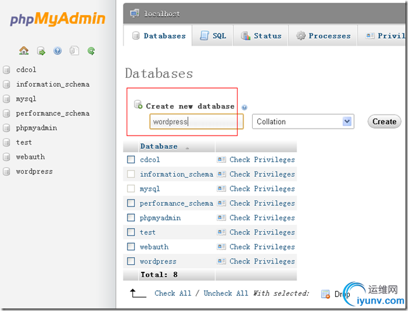Click privileges icon in wordpress row
408x311 pixels.
221,262
